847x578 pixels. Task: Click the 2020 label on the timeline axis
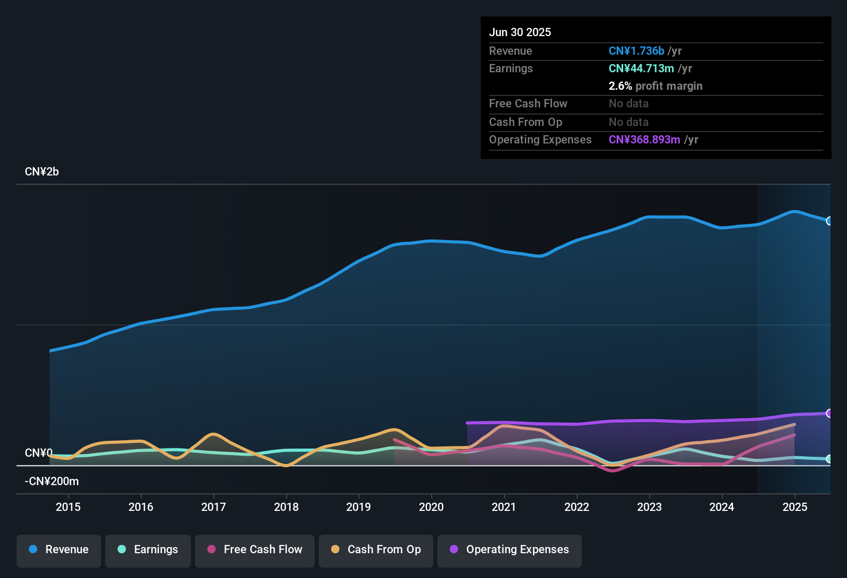[x=432, y=507]
